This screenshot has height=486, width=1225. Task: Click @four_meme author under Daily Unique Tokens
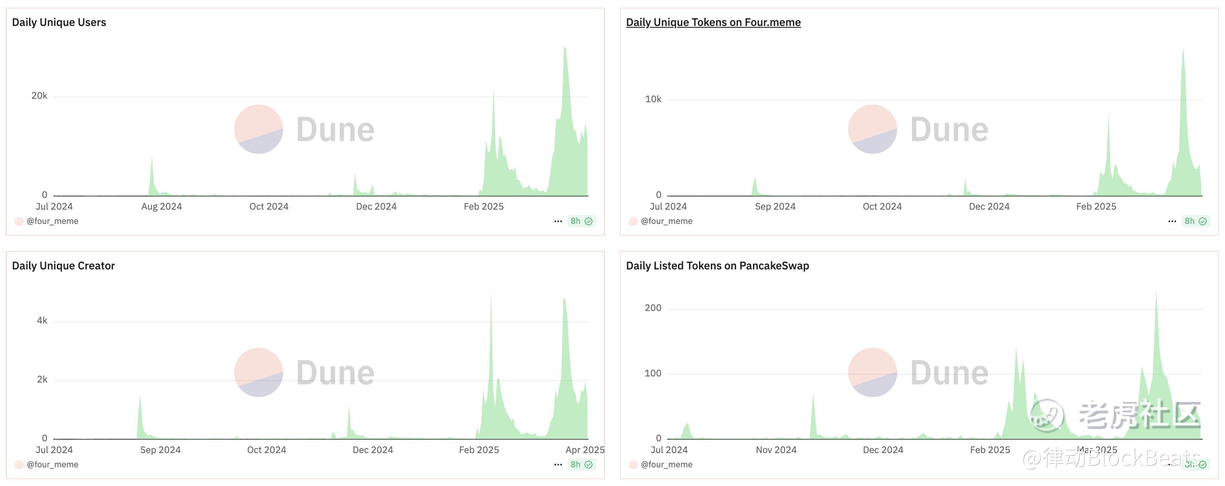coord(666,221)
